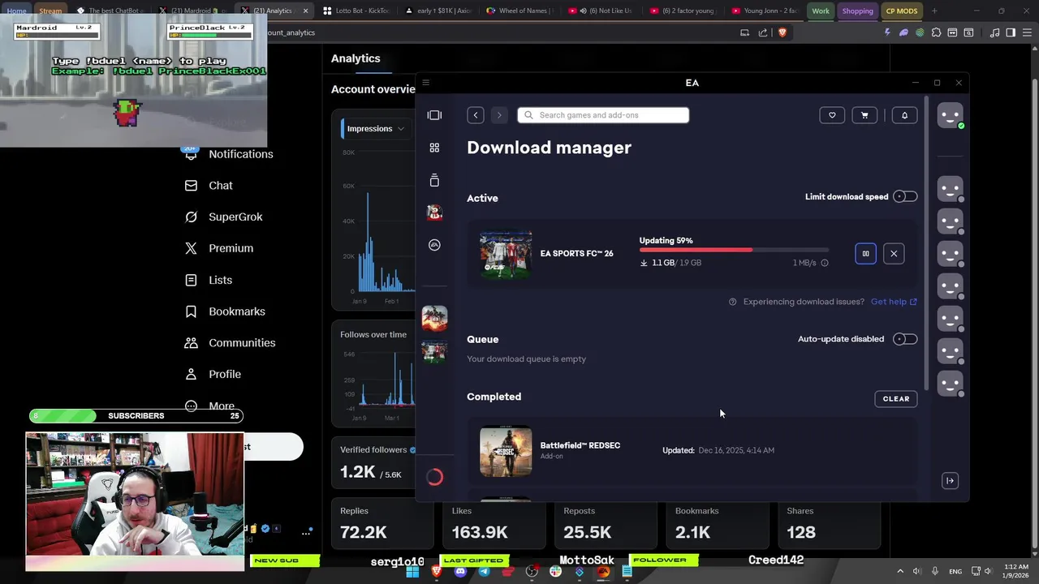Click the Reposts 25.5K stat card
This screenshot has height=584, width=1039.
(606, 524)
